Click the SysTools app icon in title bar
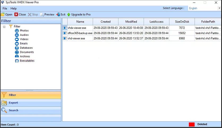 click(2, 2)
